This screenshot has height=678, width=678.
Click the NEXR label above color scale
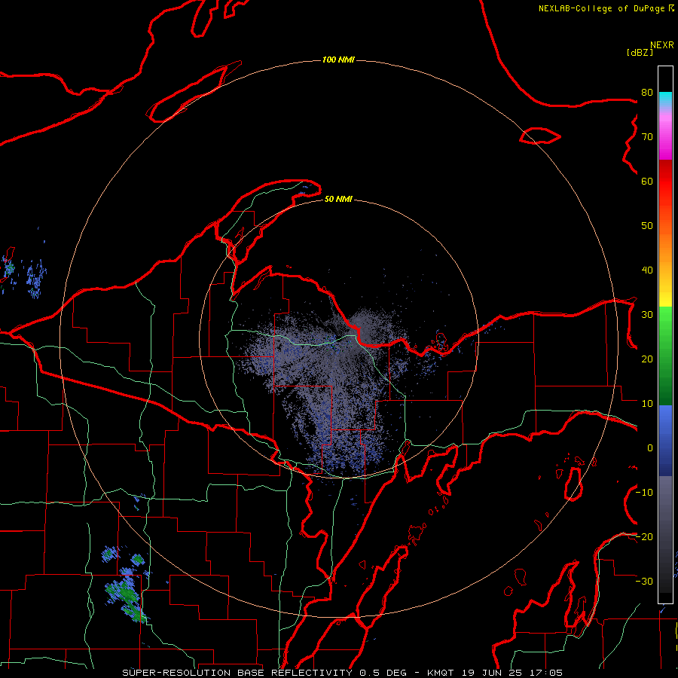(x=661, y=45)
